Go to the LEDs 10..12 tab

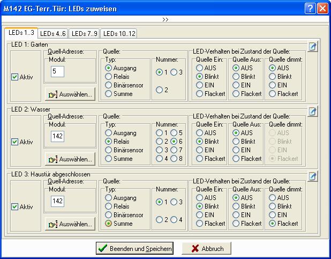click(118, 34)
